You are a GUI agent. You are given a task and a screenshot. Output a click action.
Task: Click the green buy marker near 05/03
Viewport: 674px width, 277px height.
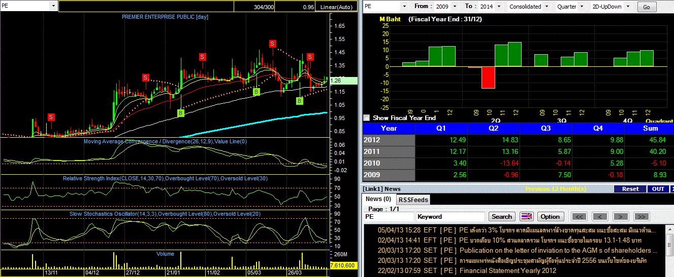[x=256, y=92]
